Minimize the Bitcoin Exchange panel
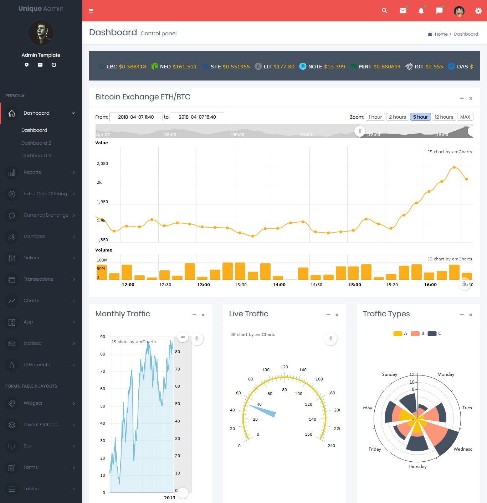This screenshot has height=503, width=487. click(462, 98)
